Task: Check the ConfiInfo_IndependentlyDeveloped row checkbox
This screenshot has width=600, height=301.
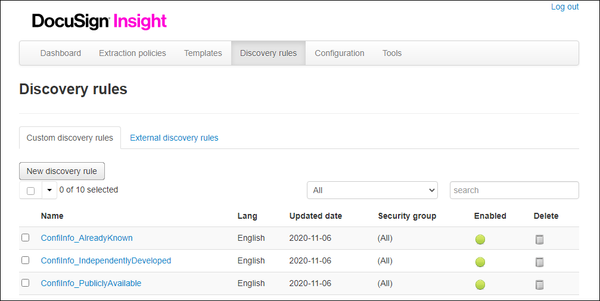Action: 25,260
